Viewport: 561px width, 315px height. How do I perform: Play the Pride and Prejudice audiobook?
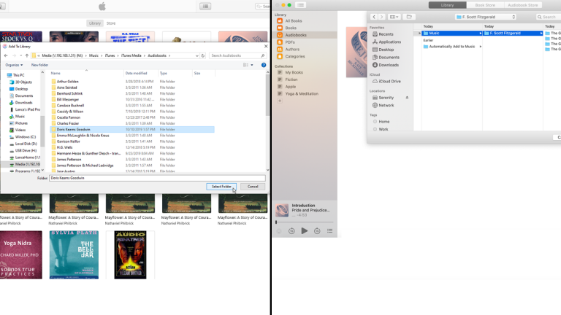304,231
